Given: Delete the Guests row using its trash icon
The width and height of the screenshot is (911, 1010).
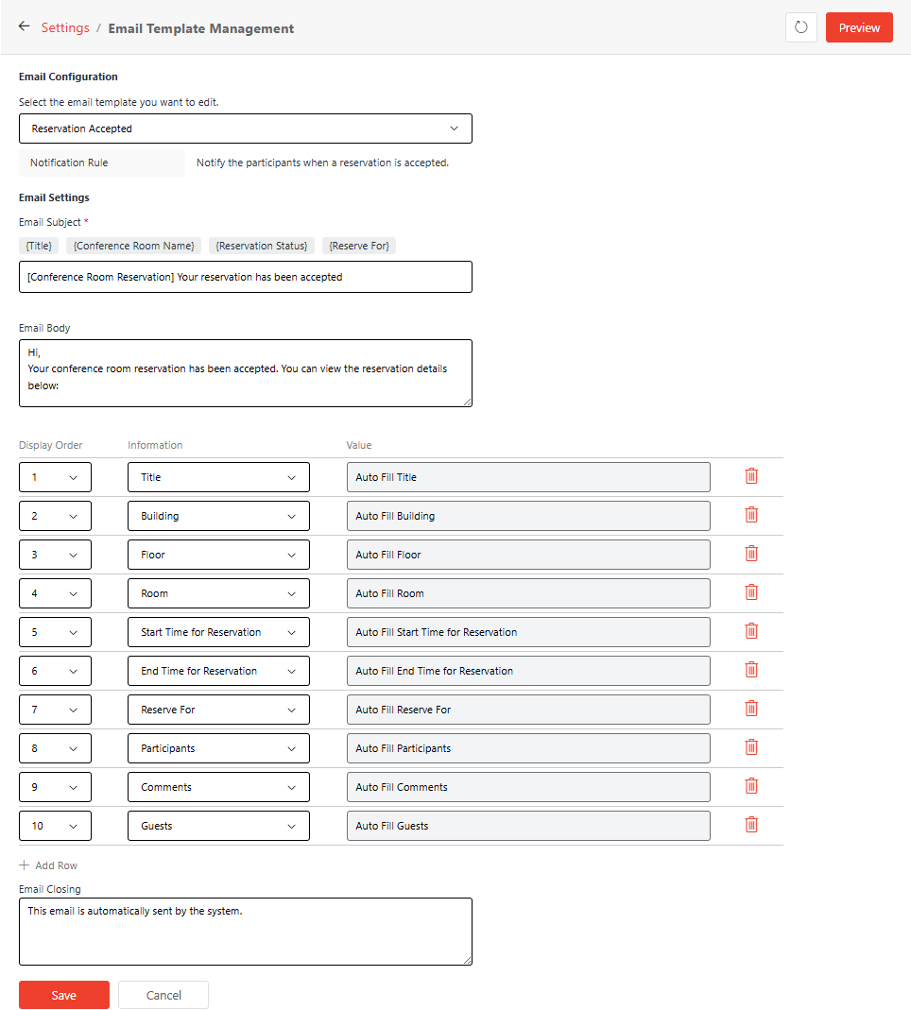Looking at the screenshot, I should [751, 824].
